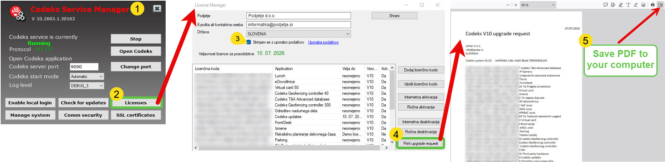
Task: Click the E-pošta contact email field
Action: pos(299,25)
